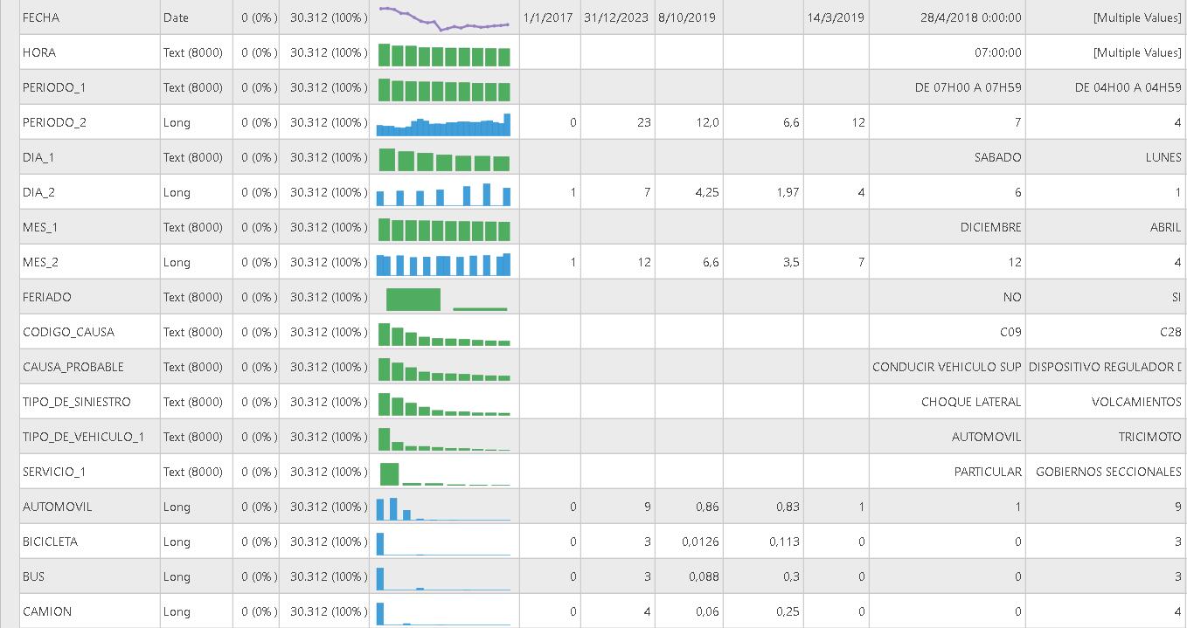Click the CAUSA_PROBABLE field name
Screen dimensions: 1187x628
pos(73,367)
